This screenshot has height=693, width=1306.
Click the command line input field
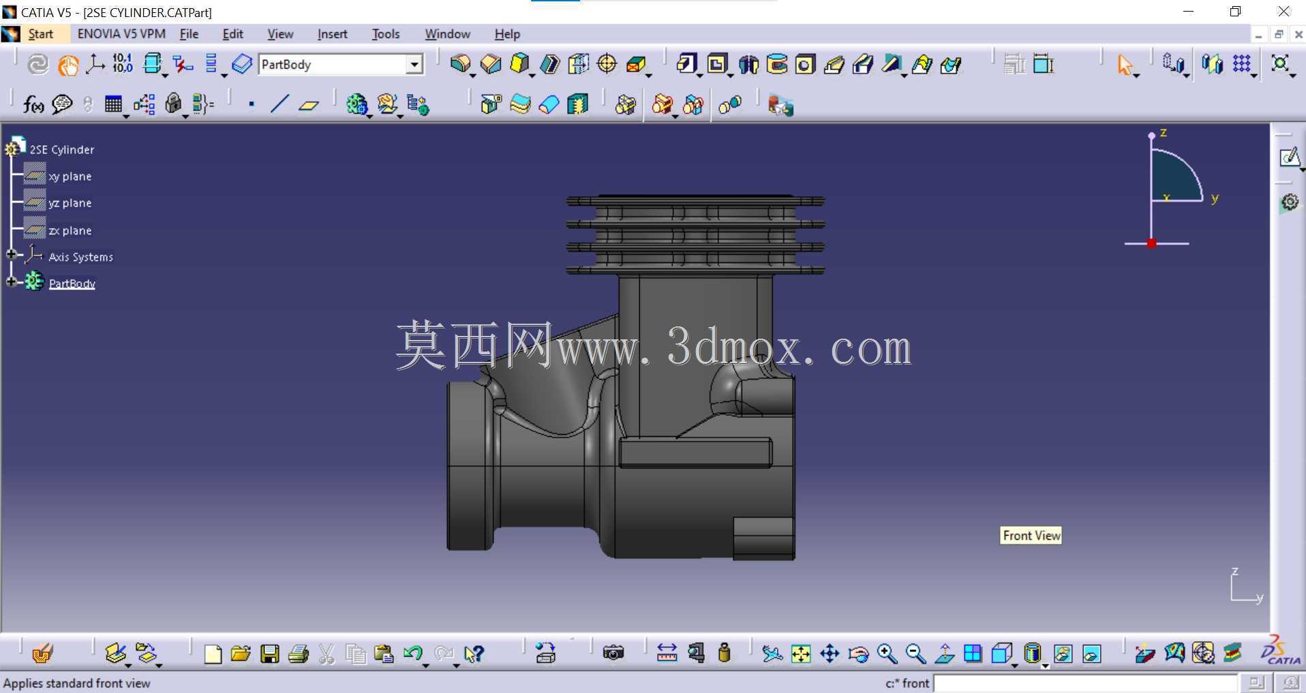(1085, 683)
